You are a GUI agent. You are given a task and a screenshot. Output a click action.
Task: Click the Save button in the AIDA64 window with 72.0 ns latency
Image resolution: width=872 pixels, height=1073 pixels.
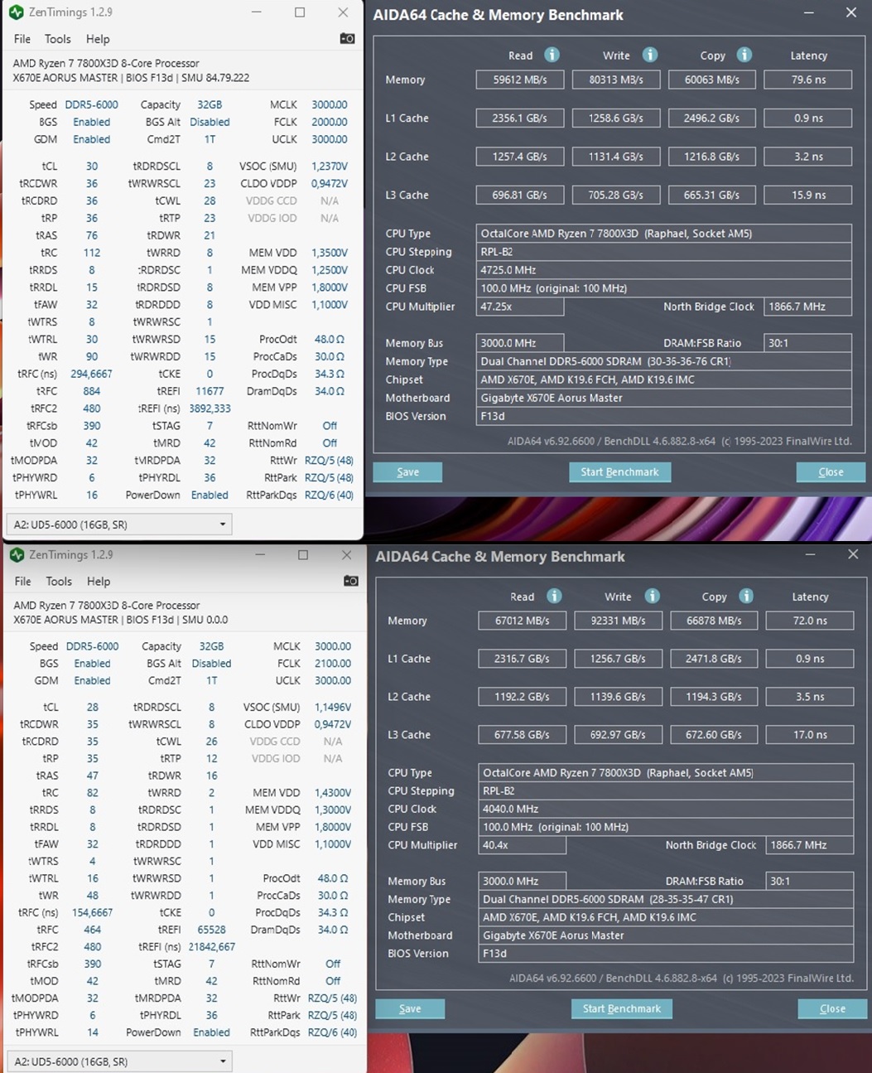coord(410,1008)
